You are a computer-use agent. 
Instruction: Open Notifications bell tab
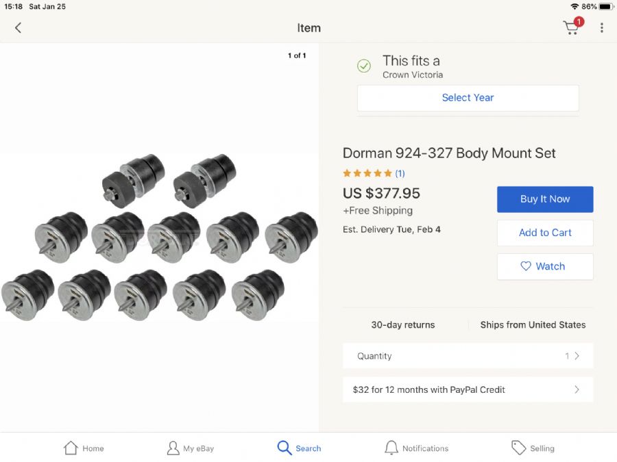[x=416, y=448]
